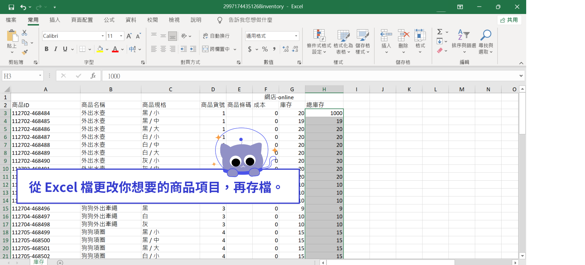Click the increase decimal icon
585x265 pixels.
tap(285, 49)
